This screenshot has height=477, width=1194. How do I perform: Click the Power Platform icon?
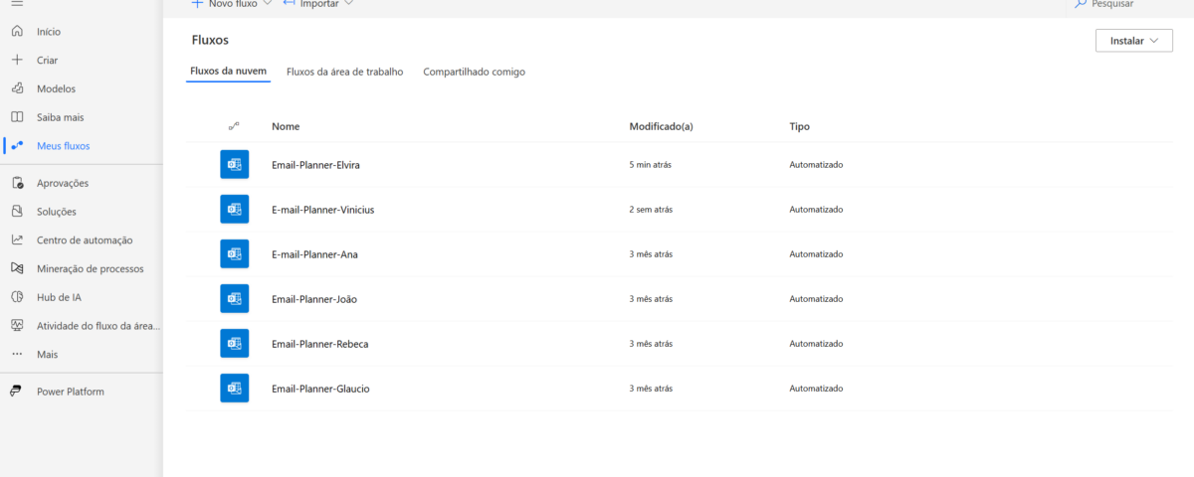[x=17, y=392]
